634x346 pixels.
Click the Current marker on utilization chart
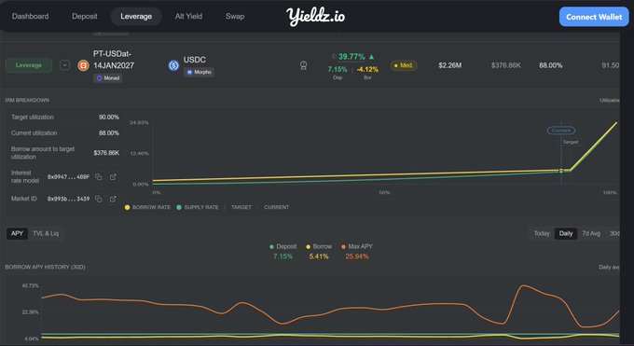(x=561, y=131)
